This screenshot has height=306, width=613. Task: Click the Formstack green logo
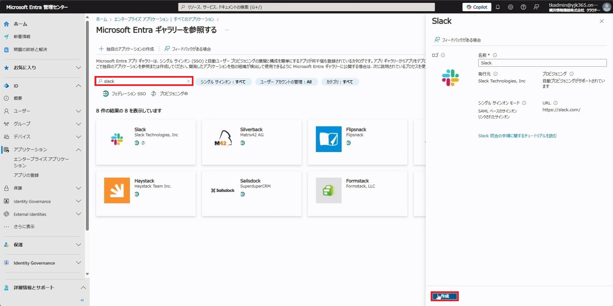pos(329,190)
